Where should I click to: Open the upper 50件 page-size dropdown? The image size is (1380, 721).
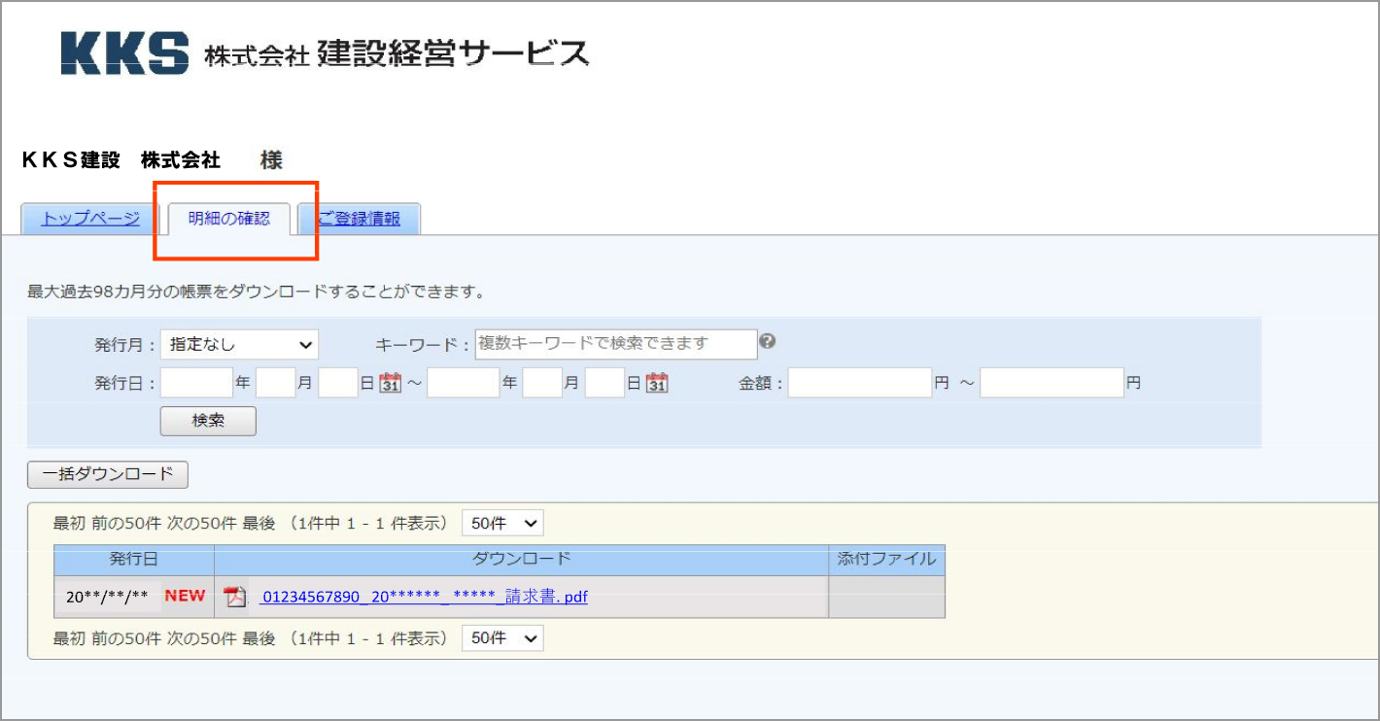502,524
